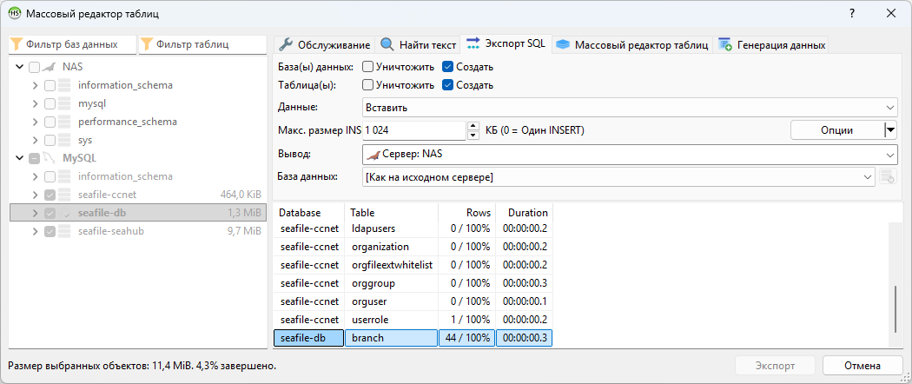Collapse the NAS server node
This screenshot has width=912, height=384.
(x=20, y=67)
